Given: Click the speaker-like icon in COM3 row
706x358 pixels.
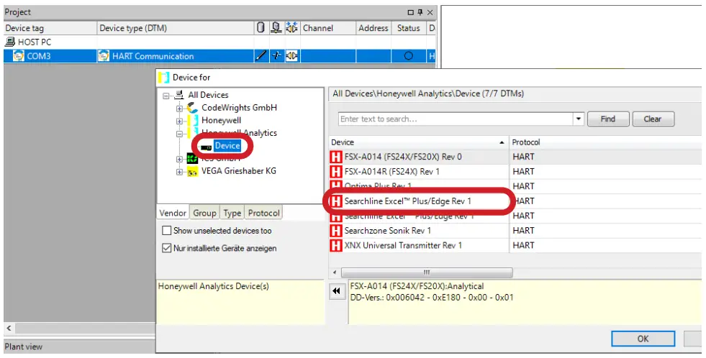Looking at the screenshot, I should [291, 56].
